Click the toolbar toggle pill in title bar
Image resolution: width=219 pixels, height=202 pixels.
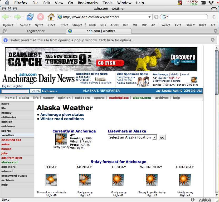214,9
